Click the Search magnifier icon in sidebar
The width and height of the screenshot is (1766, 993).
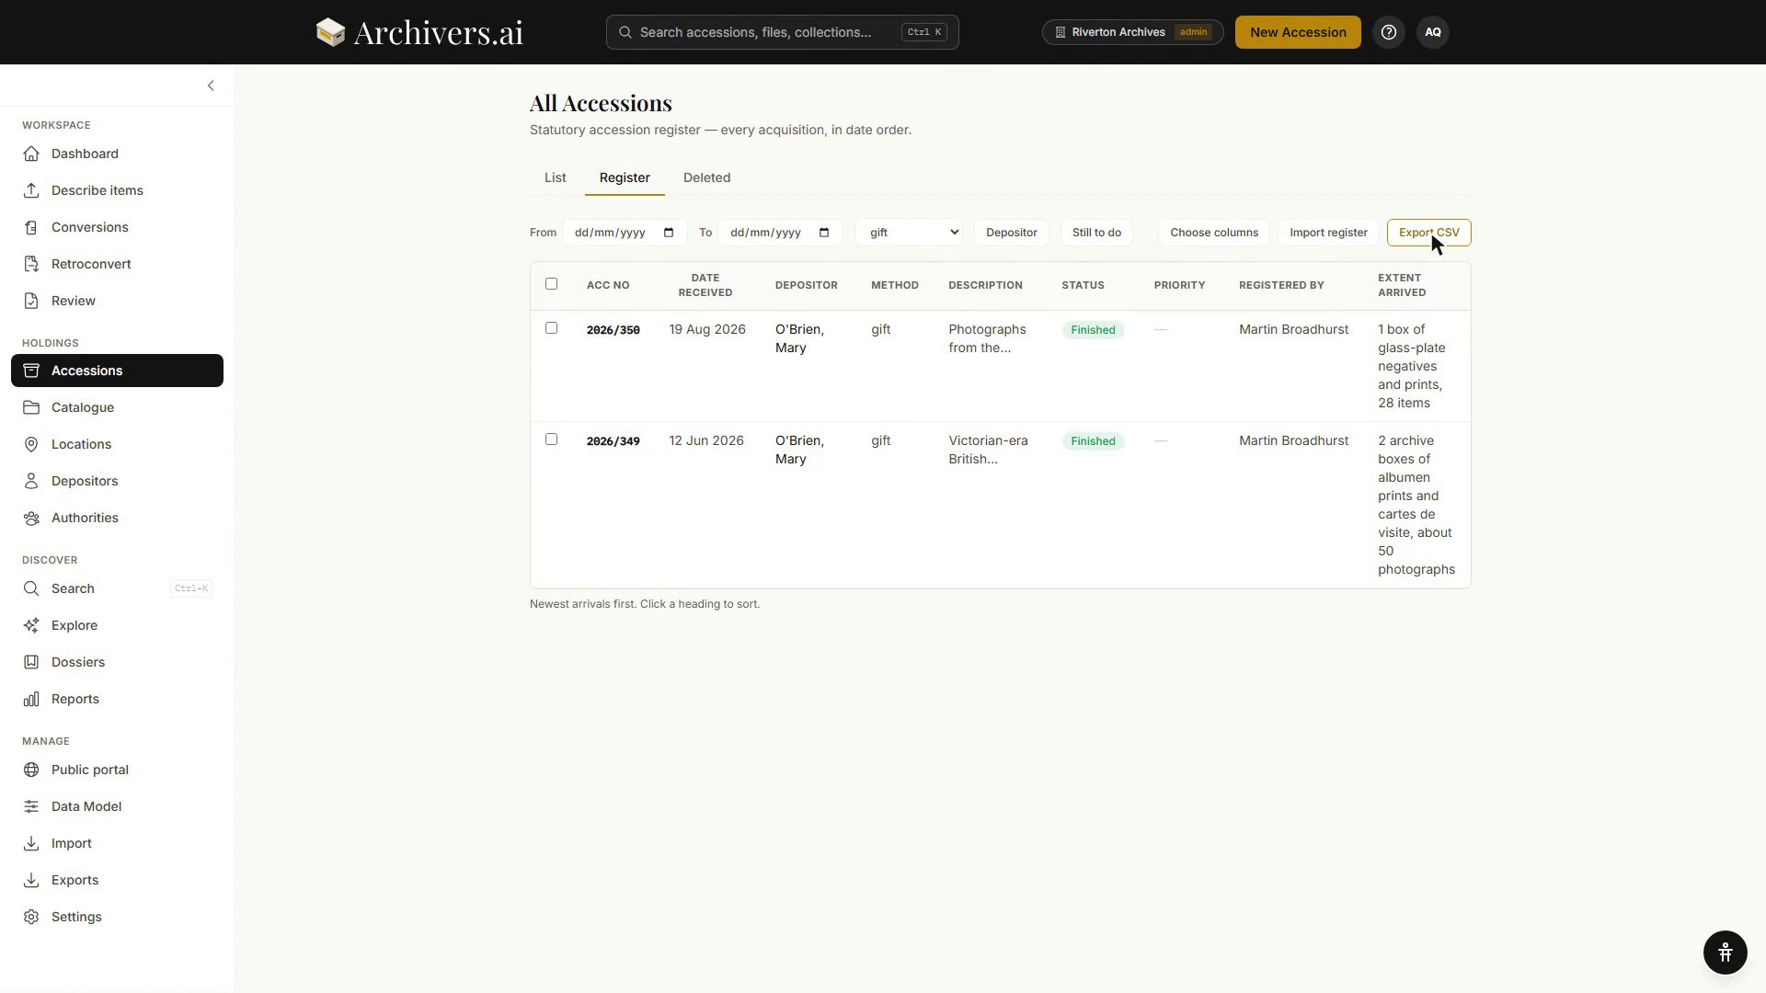tap(31, 588)
